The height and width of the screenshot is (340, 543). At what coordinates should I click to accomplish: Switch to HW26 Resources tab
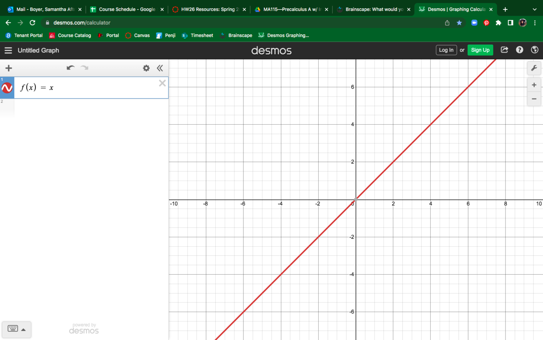pyautogui.click(x=209, y=9)
